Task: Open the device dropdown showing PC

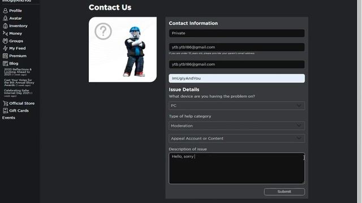Action: coord(236,105)
